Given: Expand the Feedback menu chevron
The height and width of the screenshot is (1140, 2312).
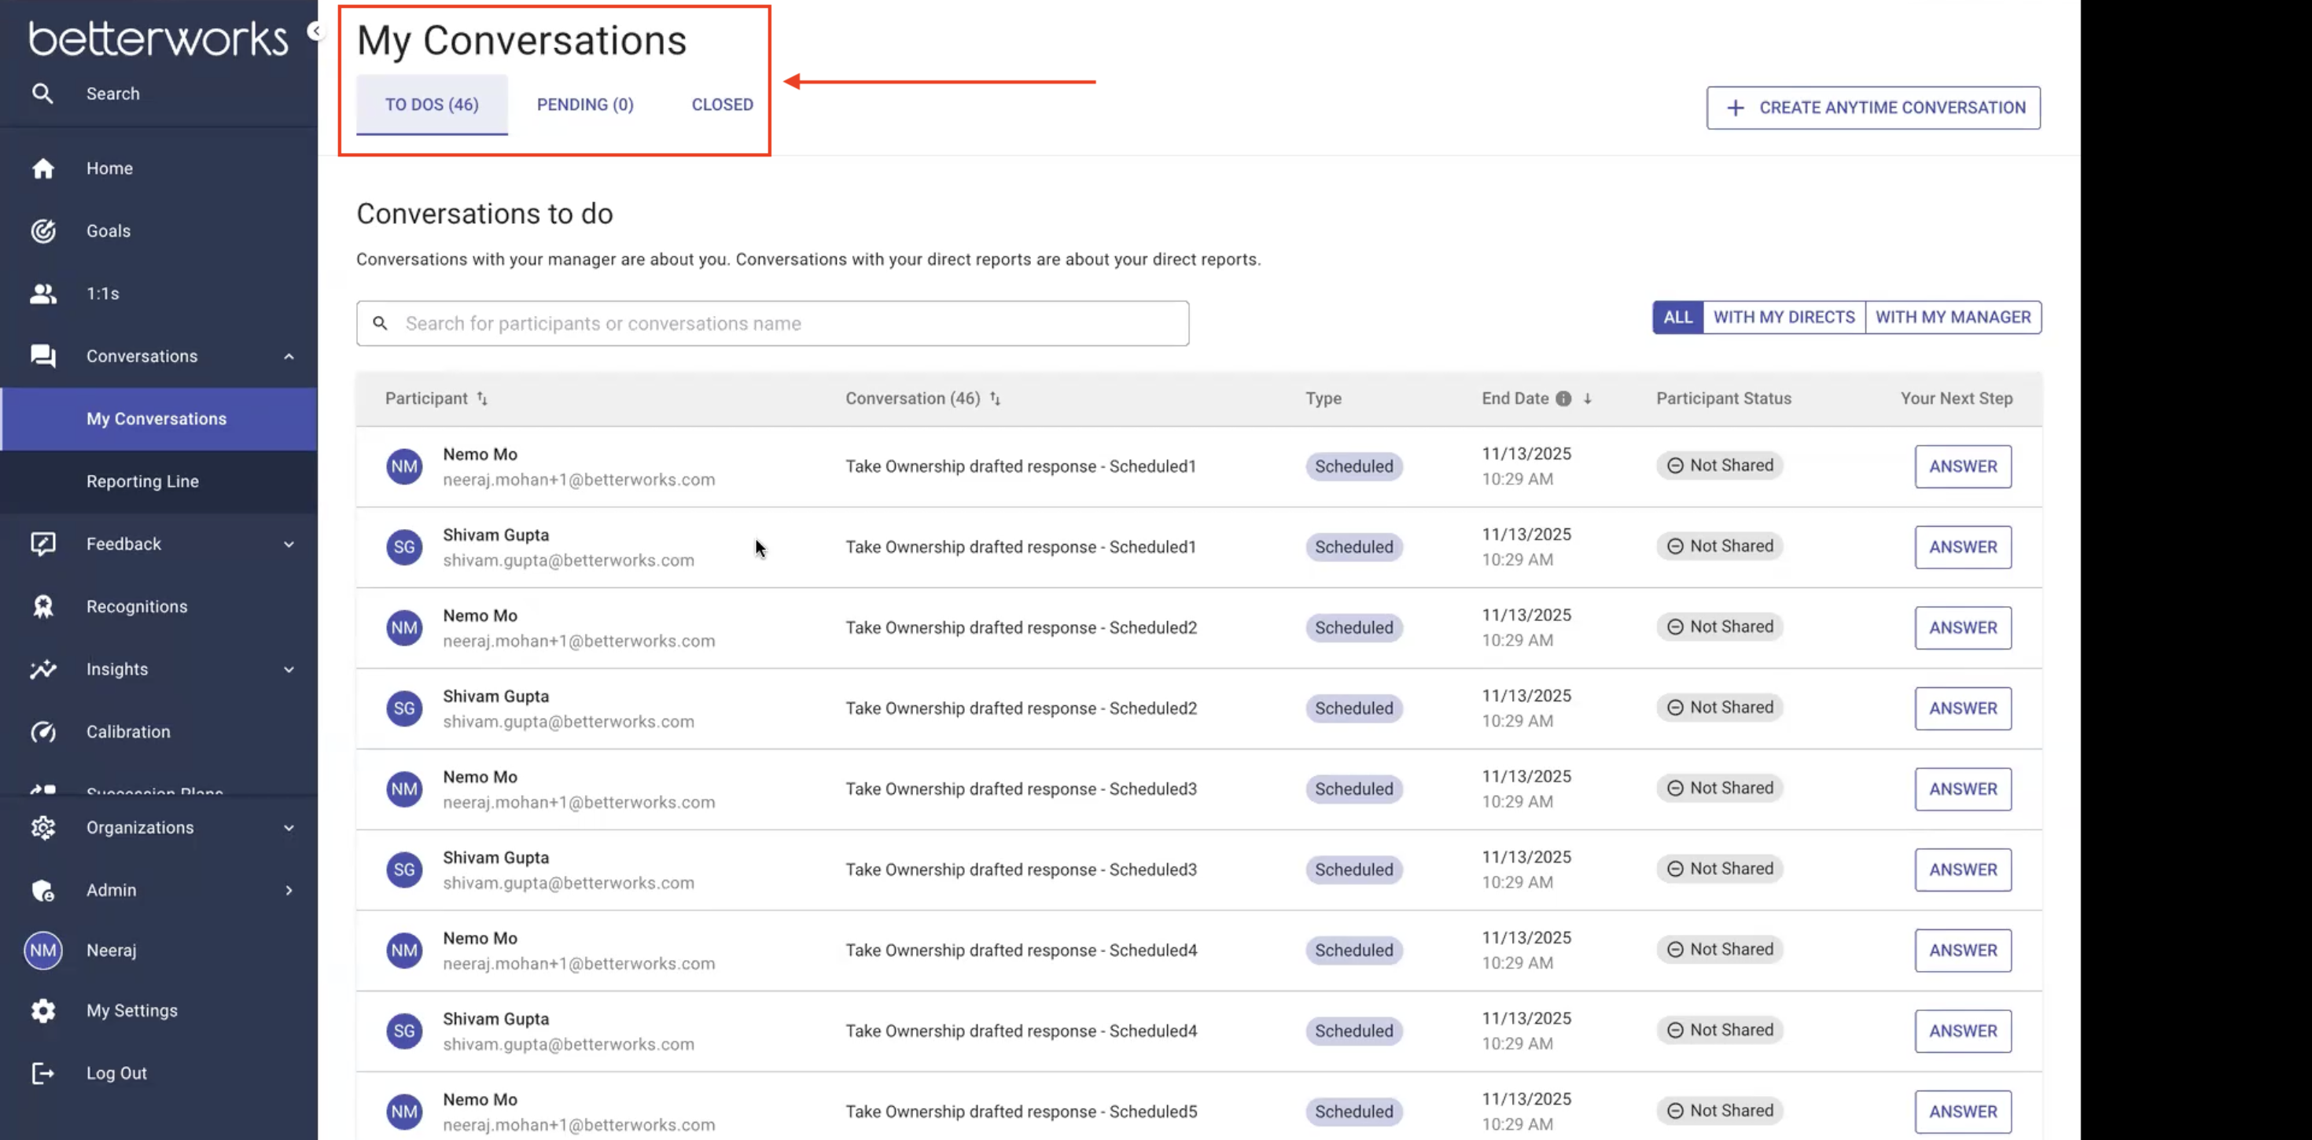Looking at the screenshot, I should (289, 544).
